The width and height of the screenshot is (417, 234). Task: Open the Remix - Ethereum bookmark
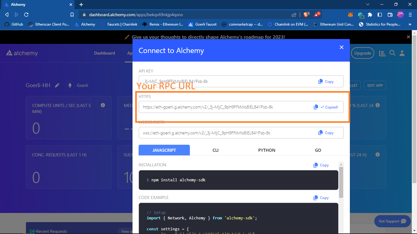[x=163, y=24]
